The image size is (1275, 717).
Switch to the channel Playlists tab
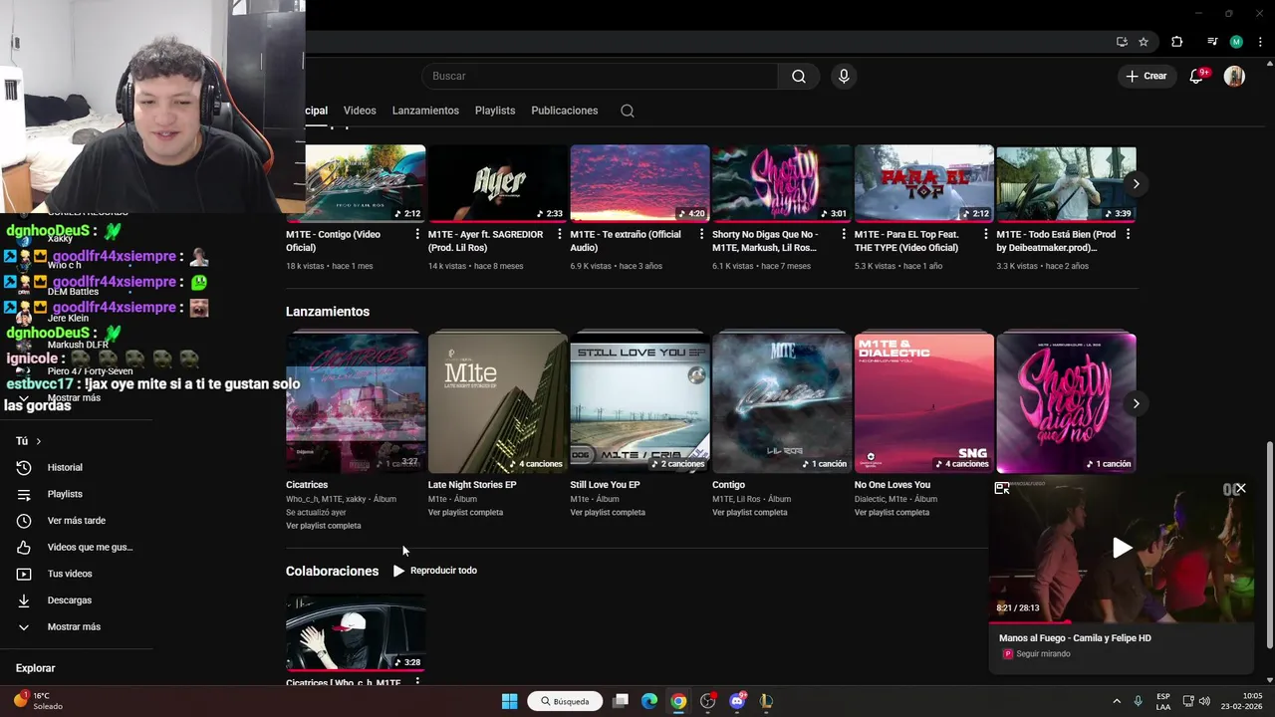(x=495, y=111)
